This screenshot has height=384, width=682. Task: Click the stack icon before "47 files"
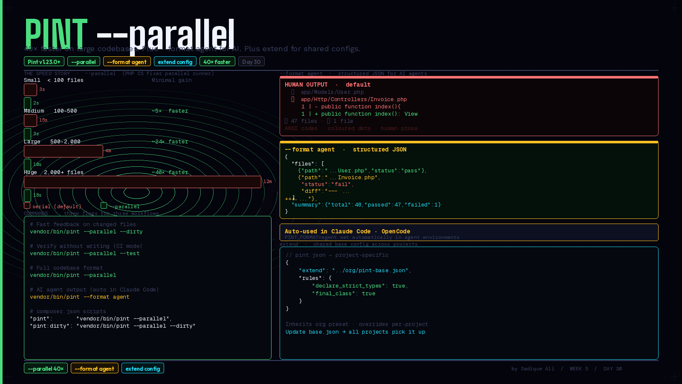coord(286,121)
